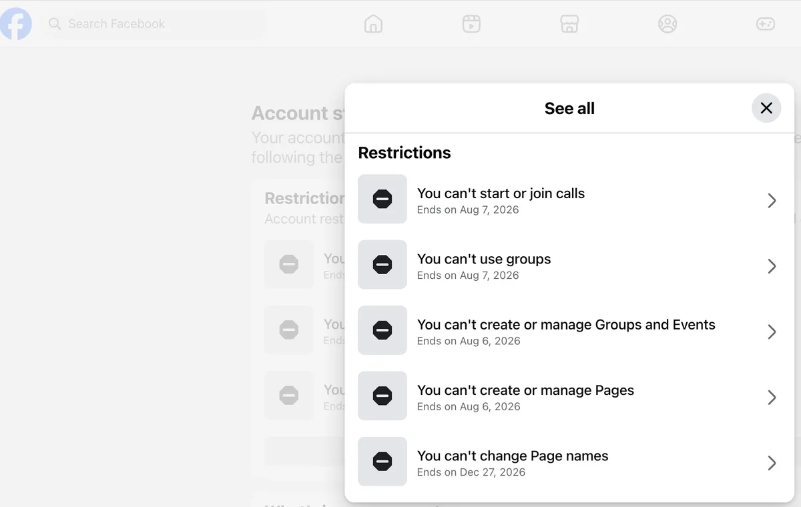Expand chevron for start or join calls
This screenshot has width=801, height=507.
[772, 201]
